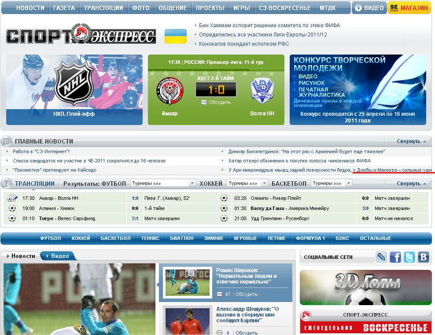Click the ball icon in the Алания - Химки row
435x335 pixels.
(12, 208)
